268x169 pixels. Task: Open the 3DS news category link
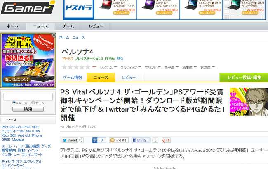pos(35,127)
